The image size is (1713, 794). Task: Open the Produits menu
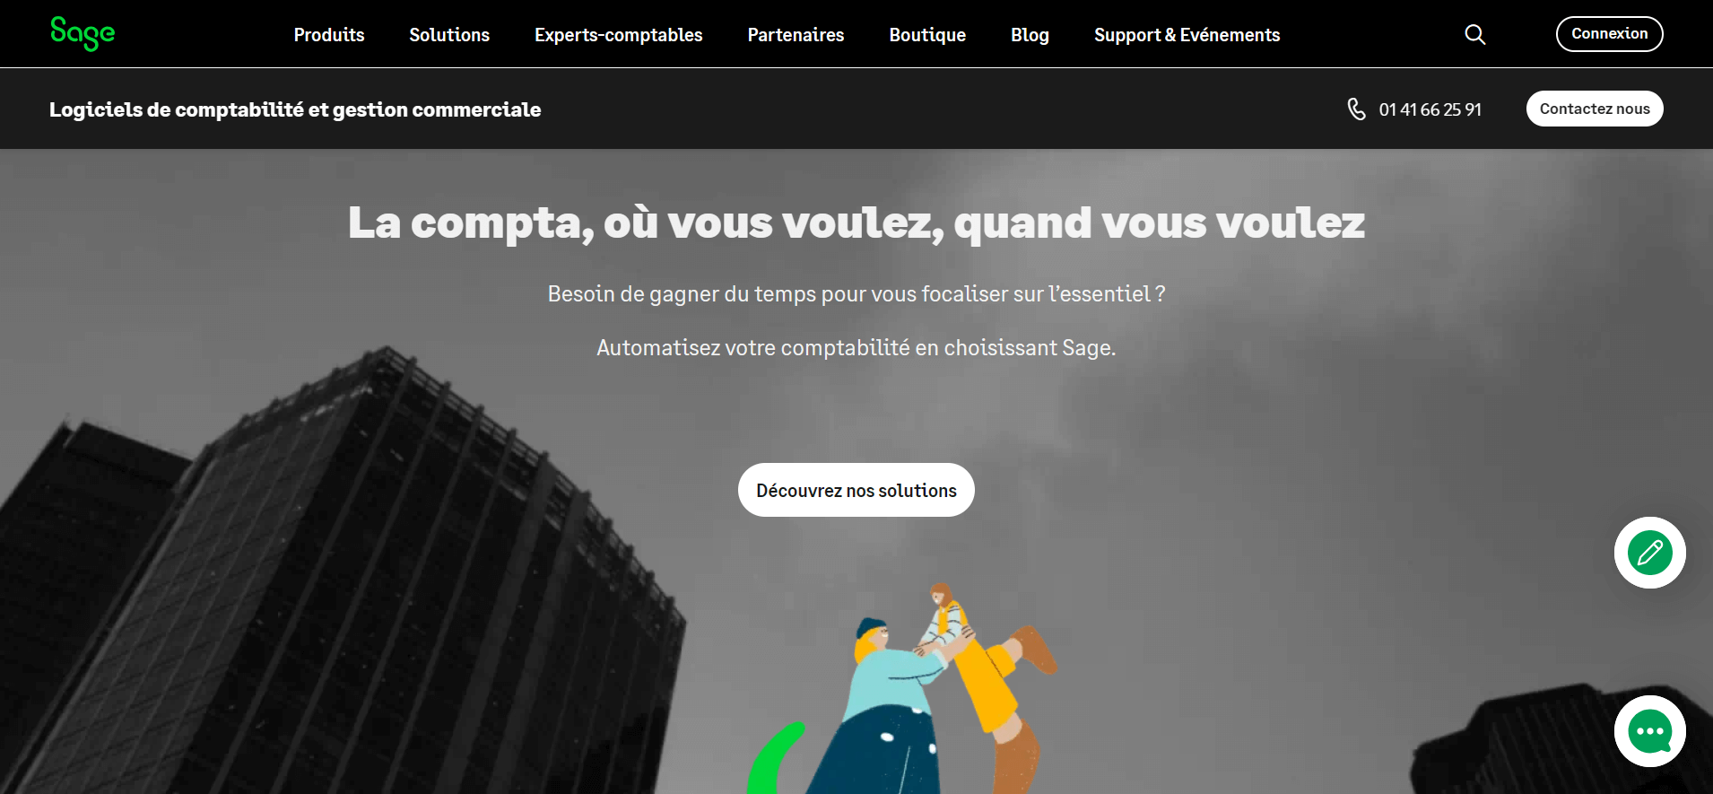pyautogui.click(x=329, y=35)
